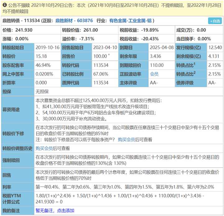Click 税前收益 -19.89%
The height and width of the screenshot is (216, 224).
click(x=139, y=30)
